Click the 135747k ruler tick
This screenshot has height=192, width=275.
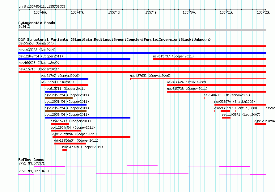click(77, 12)
